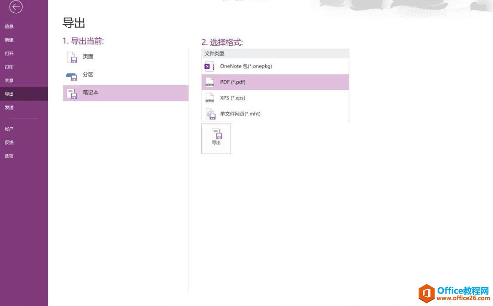The width and height of the screenshot is (493, 306).
Task: Click the large 导出 export icon button
Action: (x=216, y=138)
